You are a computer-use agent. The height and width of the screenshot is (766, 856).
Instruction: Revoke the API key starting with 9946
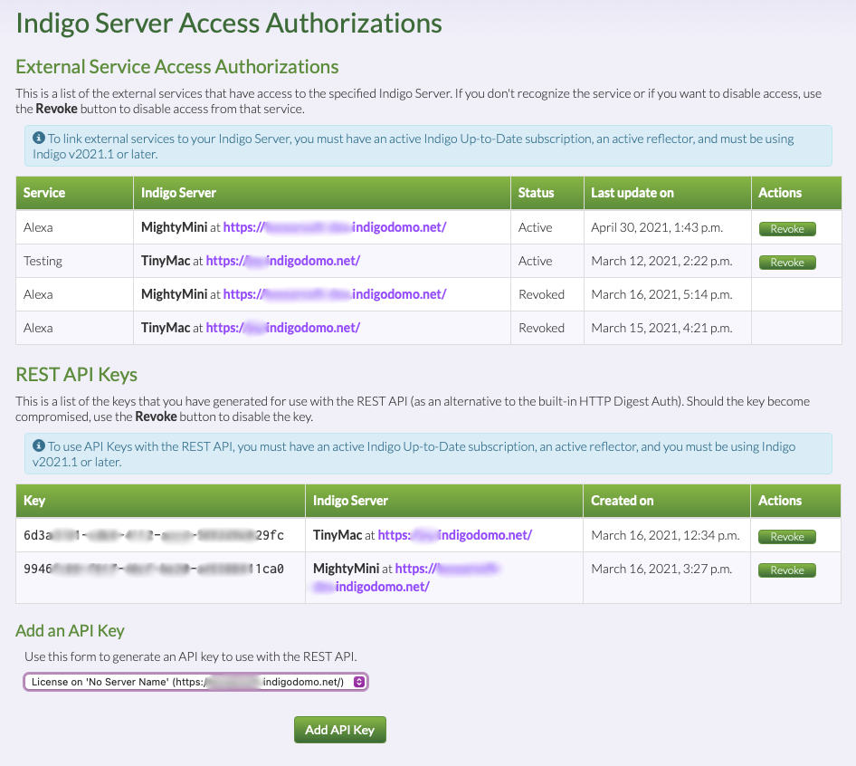tap(787, 570)
